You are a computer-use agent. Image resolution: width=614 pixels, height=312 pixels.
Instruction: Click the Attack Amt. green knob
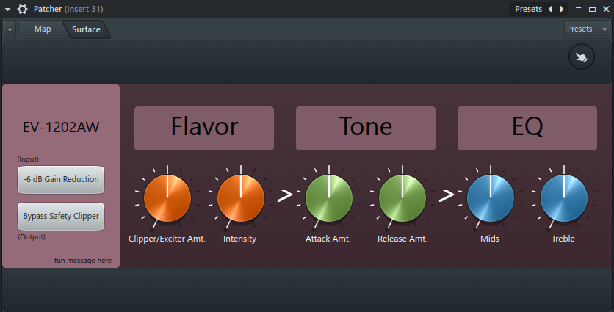click(x=328, y=197)
